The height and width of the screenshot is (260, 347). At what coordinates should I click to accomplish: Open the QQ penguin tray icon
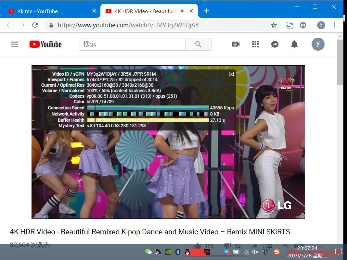coord(187,252)
